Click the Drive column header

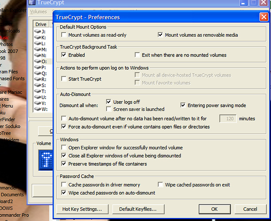point(41,24)
